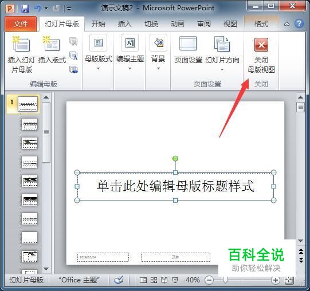Screen dimensions: 310x291
Task: Click the spell check status icon
Action: pyautogui.click(x=119, y=280)
